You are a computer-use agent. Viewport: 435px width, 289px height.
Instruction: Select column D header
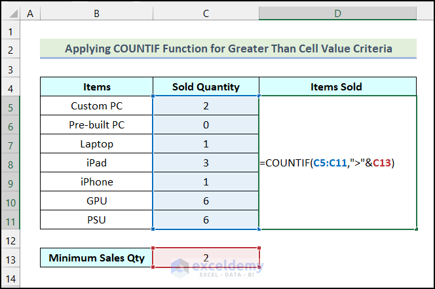pyautogui.click(x=337, y=13)
